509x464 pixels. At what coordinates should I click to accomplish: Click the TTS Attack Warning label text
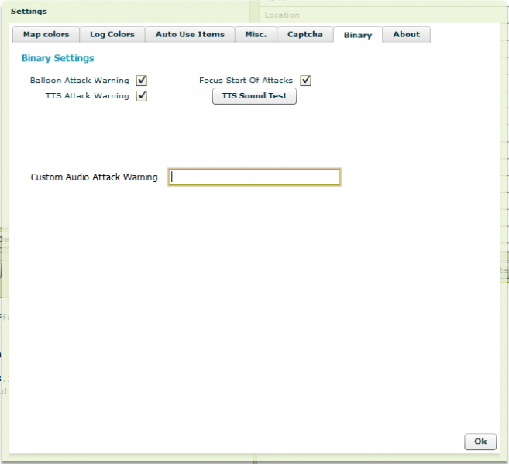click(88, 96)
